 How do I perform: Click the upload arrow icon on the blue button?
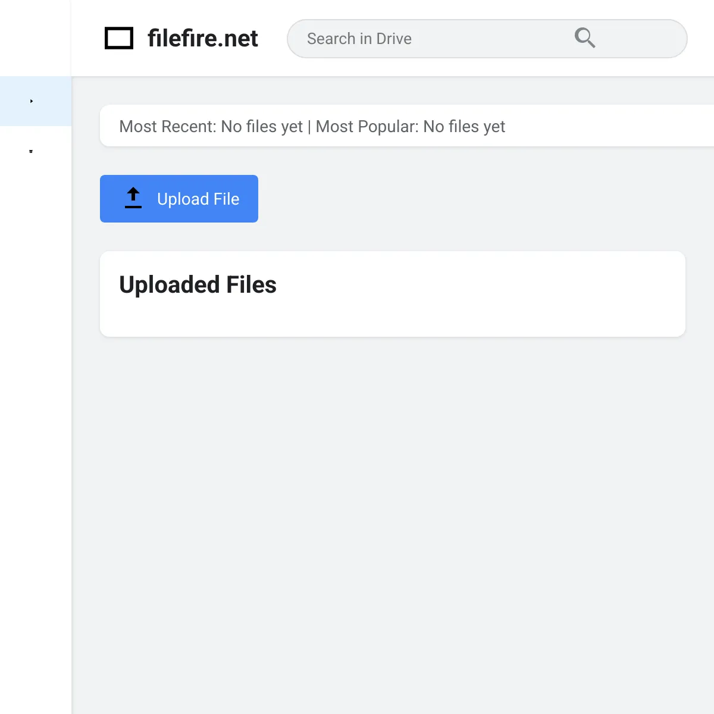point(133,198)
